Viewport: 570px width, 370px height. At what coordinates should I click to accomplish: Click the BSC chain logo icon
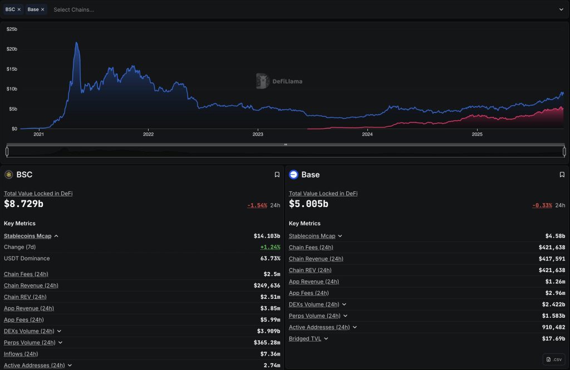8,175
